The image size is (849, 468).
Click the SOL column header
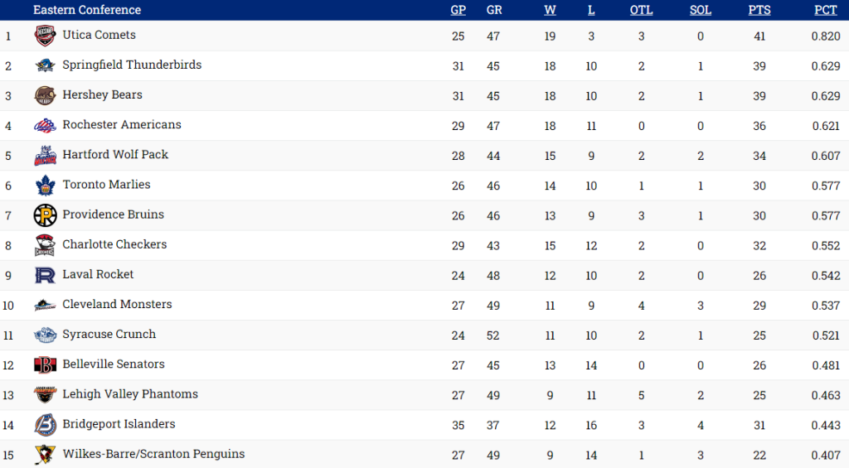(x=700, y=10)
